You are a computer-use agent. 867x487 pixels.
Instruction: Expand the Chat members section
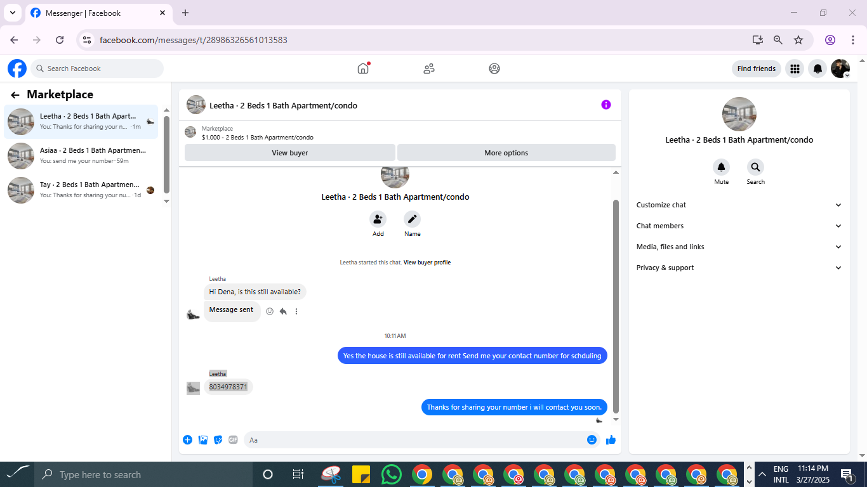tap(739, 226)
